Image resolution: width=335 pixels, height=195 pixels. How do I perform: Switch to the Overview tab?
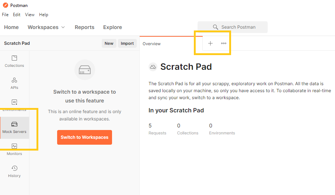tap(151, 44)
